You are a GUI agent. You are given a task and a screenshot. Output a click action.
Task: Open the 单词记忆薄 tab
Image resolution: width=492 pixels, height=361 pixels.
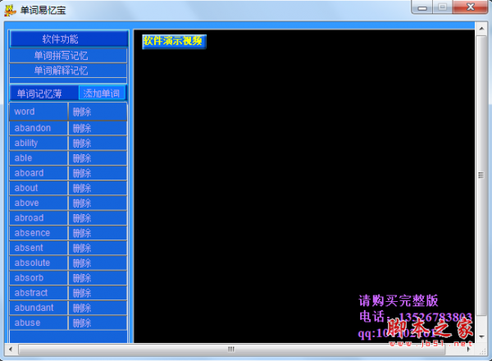coord(44,94)
